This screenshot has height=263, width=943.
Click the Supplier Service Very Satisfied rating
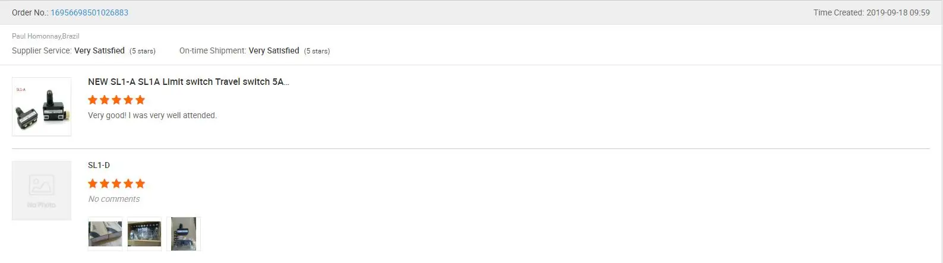point(99,51)
